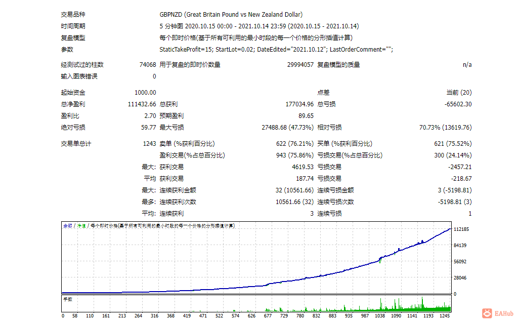
Task: Select expected payoff value 89.65
Action: coord(306,116)
